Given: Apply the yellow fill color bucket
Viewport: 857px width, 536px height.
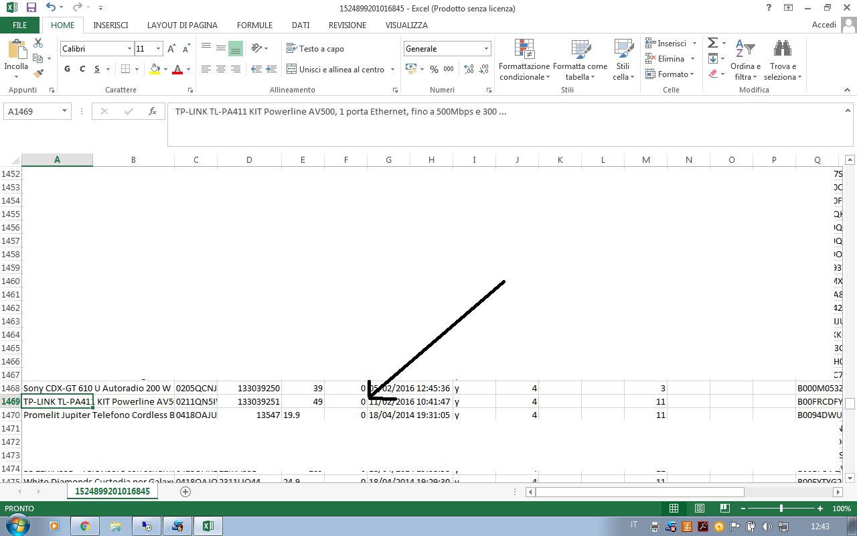Looking at the screenshot, I should (x=155, y=69).
